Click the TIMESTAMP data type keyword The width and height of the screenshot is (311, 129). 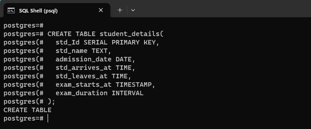[135, 85]
